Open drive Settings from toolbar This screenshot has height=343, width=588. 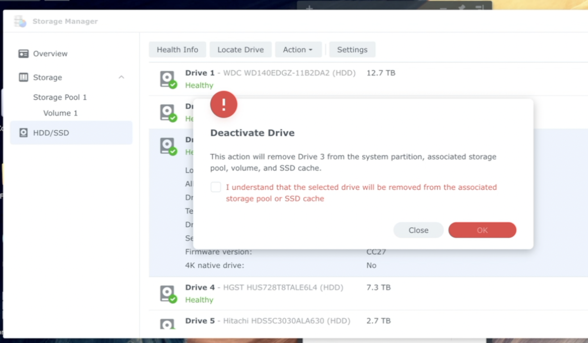click(352, 50)
